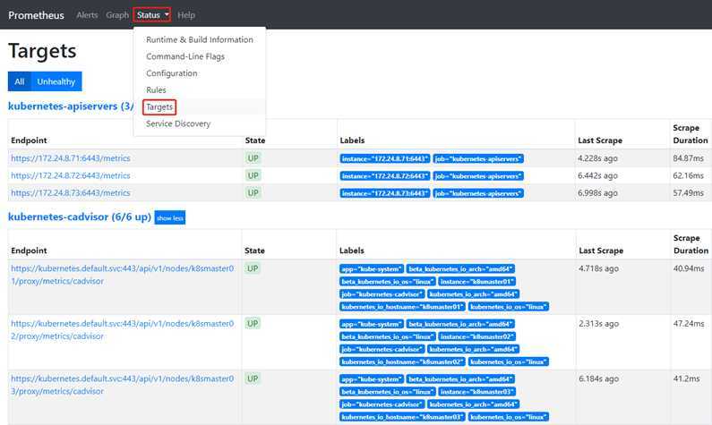The width and height of the screenshot is (712, 425).
Task: Select Runtime & Build Information entry
Action: (x=199, y=40)
